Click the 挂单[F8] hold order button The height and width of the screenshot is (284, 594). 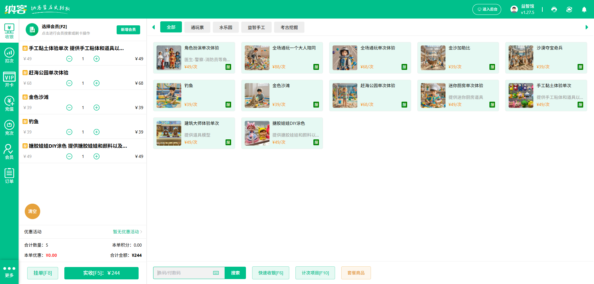pos(42,273)
